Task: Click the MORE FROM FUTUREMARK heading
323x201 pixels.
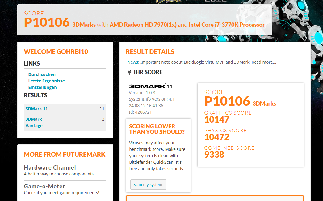Action: coord(65,155)
